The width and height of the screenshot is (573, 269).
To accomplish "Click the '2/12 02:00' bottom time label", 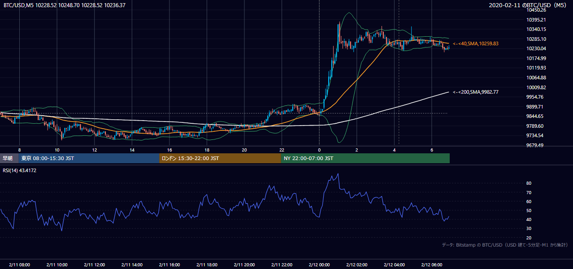I will tap(357, 265).
